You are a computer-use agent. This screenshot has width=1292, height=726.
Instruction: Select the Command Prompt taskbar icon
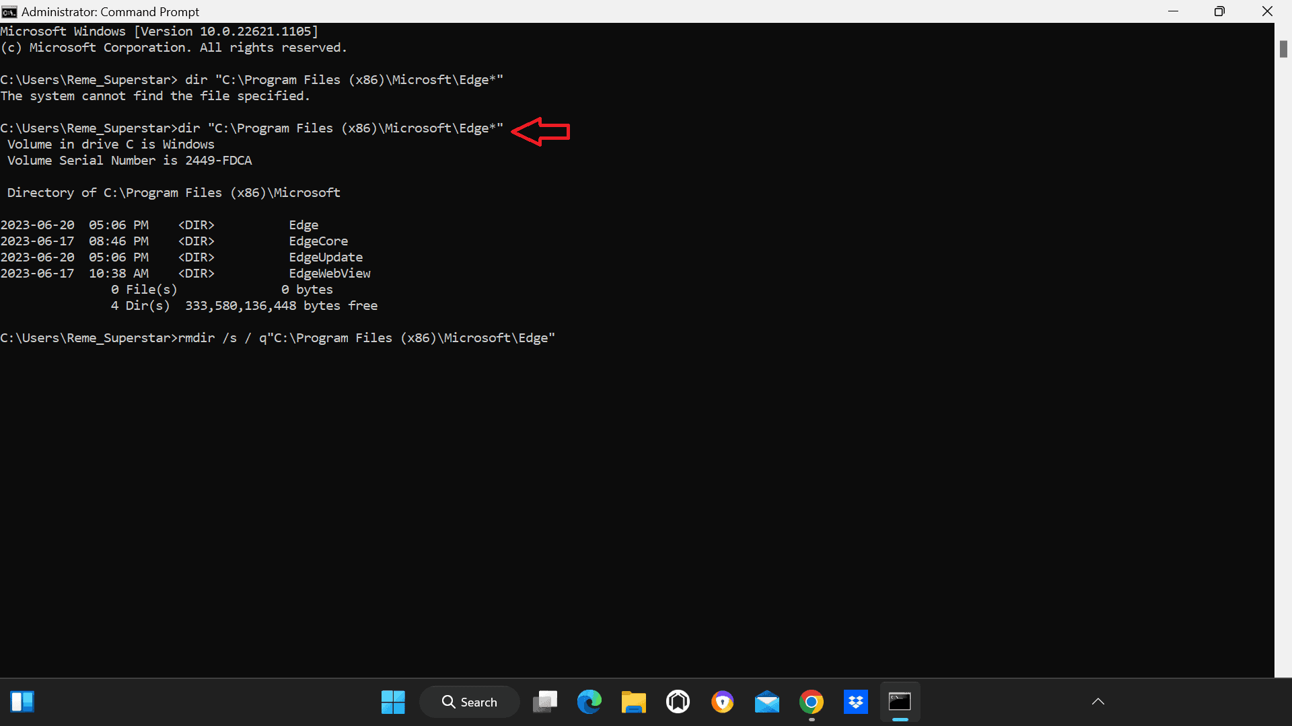pos(900,702)
